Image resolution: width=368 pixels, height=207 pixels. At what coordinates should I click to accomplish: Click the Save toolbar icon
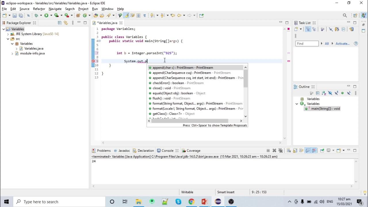(15, 16)
